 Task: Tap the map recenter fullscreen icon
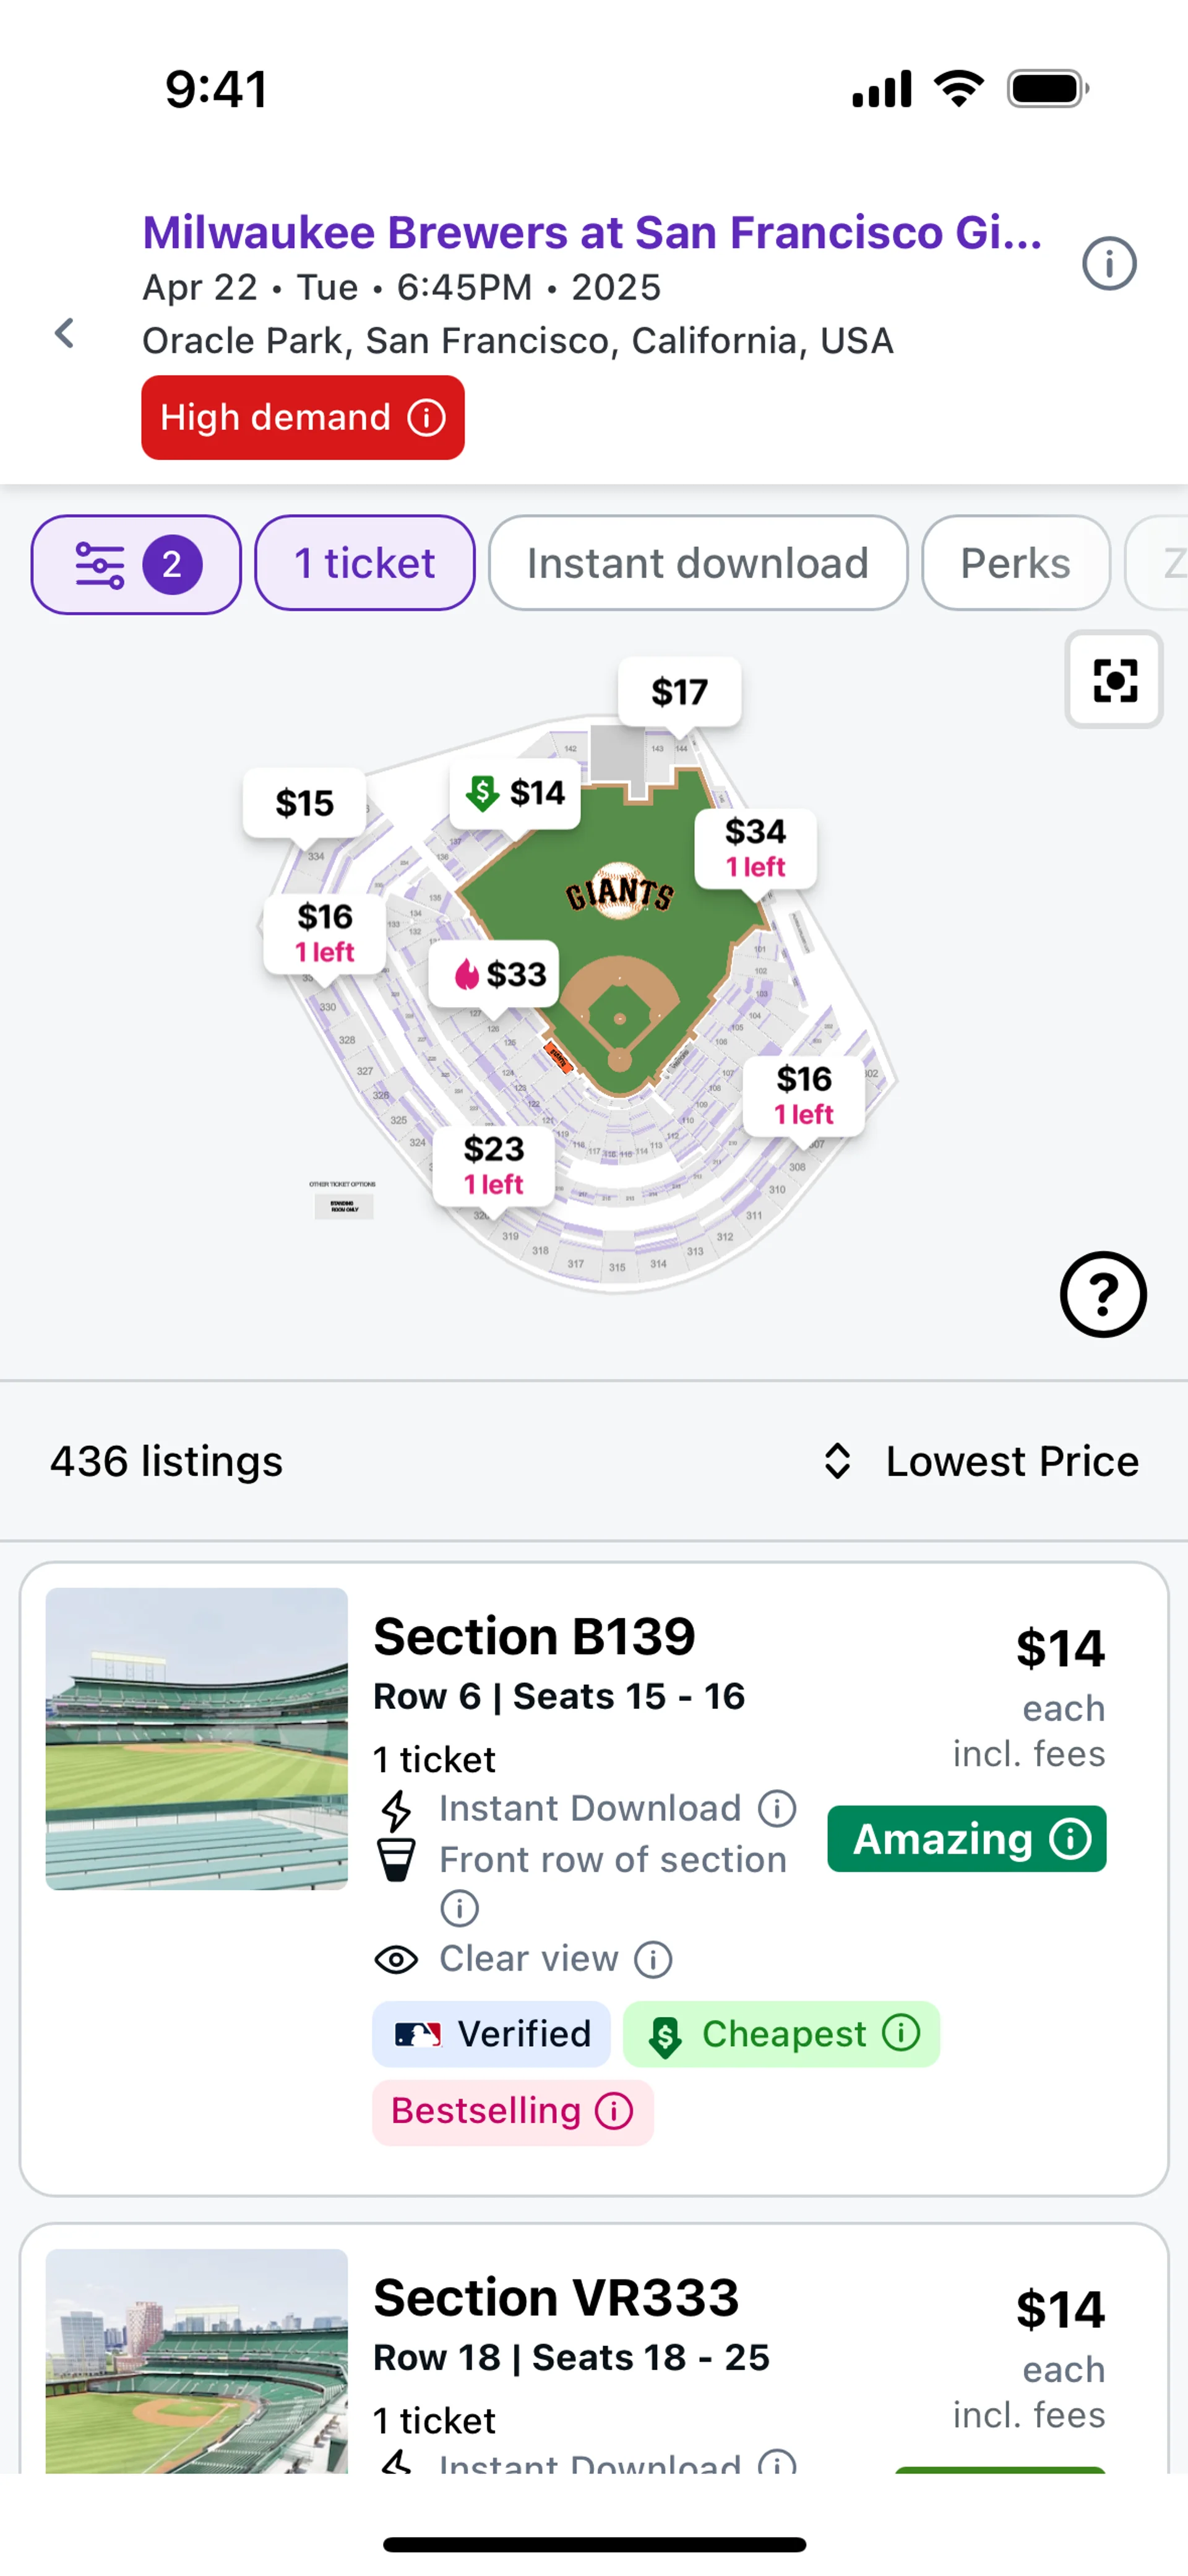[x=1114, y=680]
